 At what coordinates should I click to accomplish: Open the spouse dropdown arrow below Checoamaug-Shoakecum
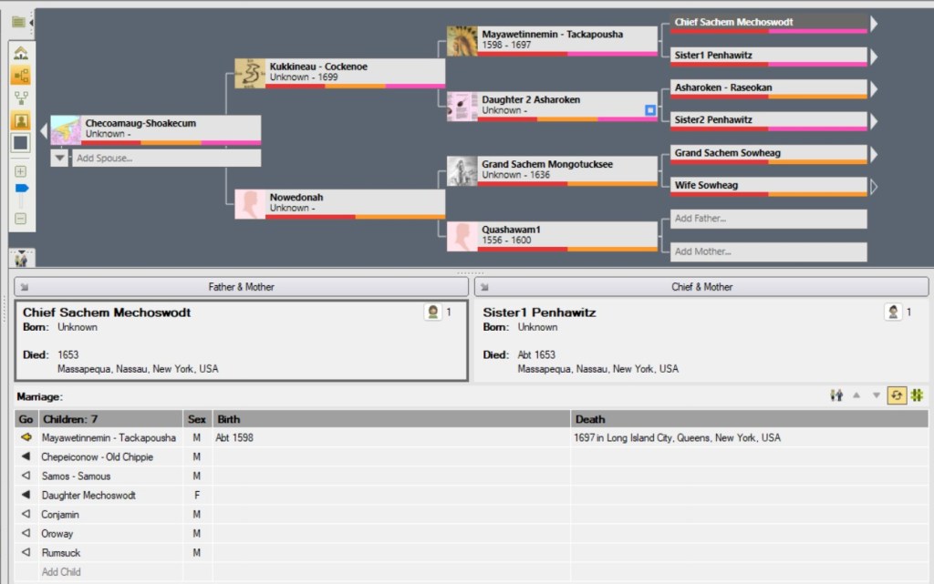[x=59, y=158]
